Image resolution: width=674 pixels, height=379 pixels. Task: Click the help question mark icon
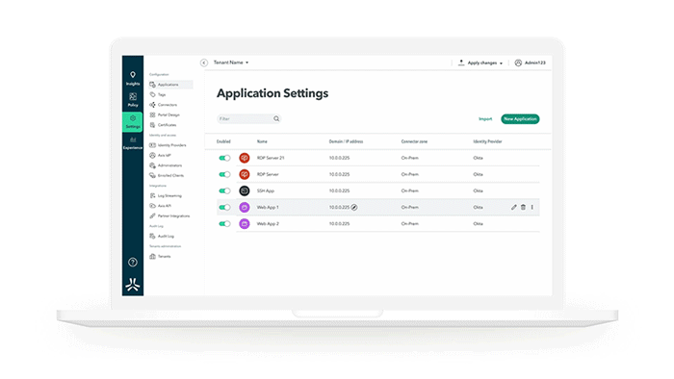133,262
